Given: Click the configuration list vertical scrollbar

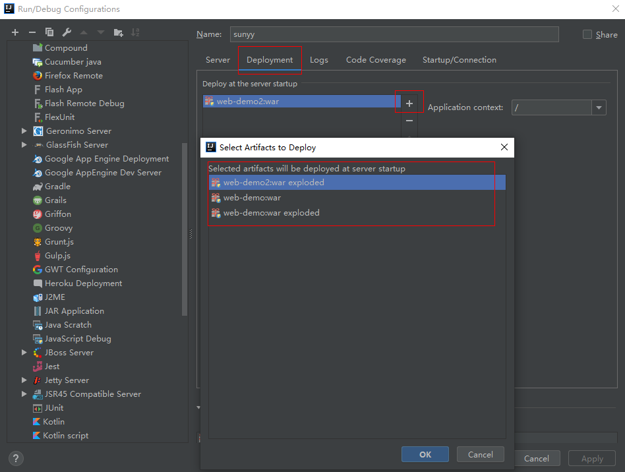Looking at the screenshot, I should click(x=185, y=231).
